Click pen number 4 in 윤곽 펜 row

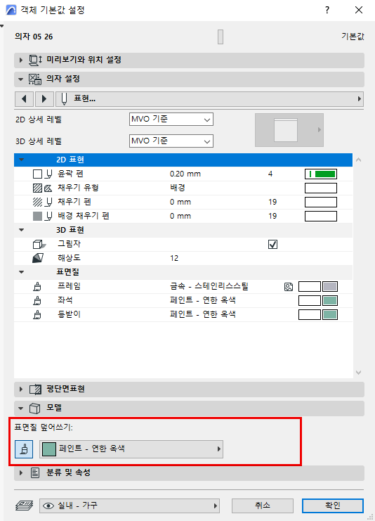click(x=270, y=174)
